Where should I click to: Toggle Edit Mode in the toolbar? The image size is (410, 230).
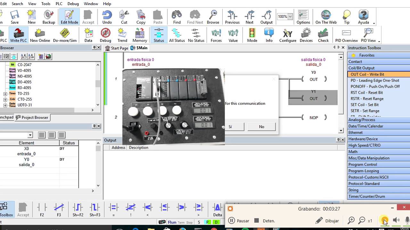click(x=69, y=17)
